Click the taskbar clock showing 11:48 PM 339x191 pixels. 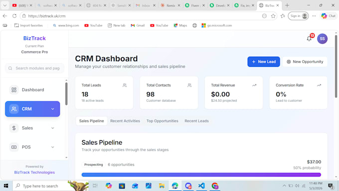coord(316,186)
